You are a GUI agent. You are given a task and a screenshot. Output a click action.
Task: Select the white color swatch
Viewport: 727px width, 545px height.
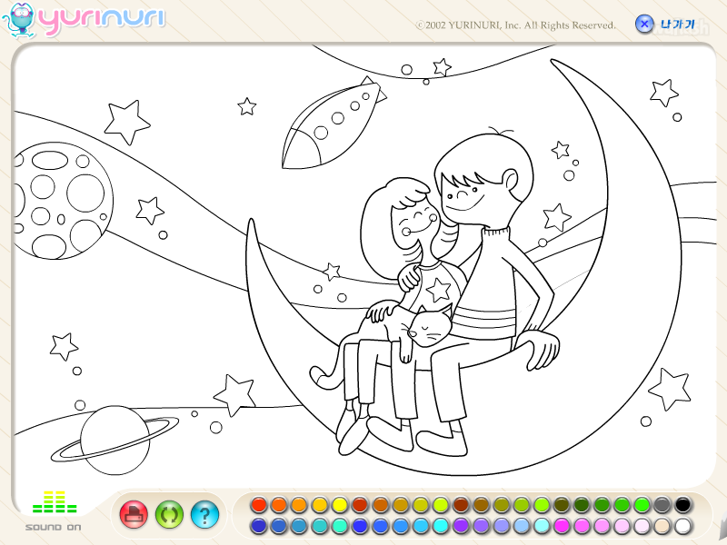click(682, 526)
